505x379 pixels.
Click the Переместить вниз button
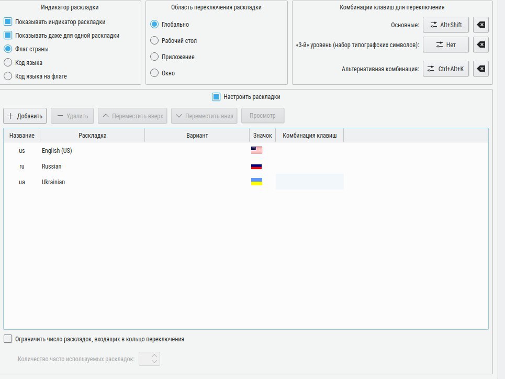(204, 116)
